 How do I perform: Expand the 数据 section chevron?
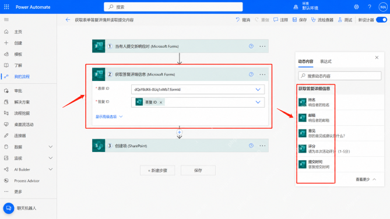click(51, 147)
